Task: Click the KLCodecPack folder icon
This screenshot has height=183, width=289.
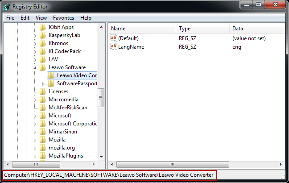Action: click(42, 51)
